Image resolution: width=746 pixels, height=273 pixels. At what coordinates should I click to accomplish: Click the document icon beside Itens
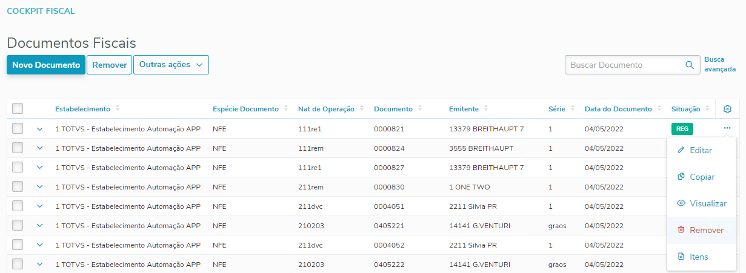coord(681,257)
